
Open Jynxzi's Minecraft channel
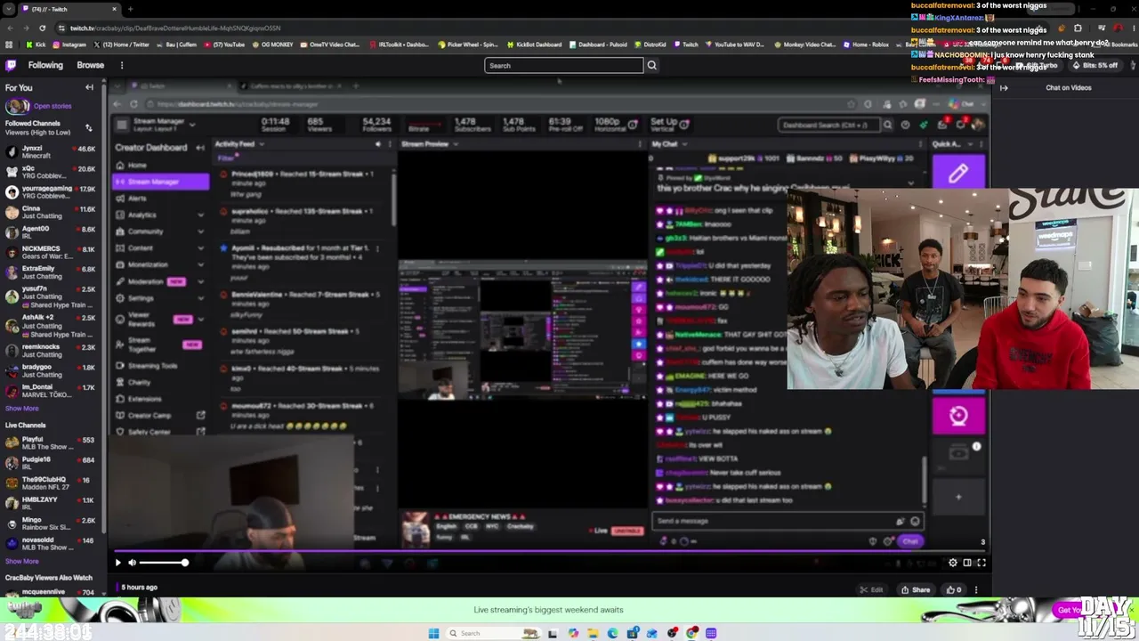pyautogui.click(x=50, y=152)
